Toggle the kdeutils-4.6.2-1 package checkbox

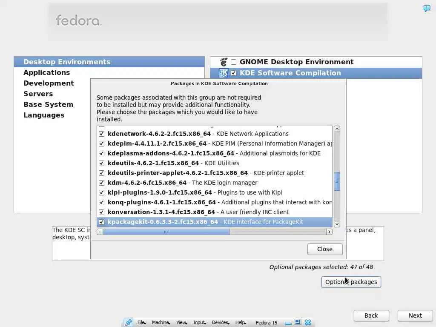(101, 163)
